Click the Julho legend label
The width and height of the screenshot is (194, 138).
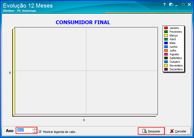coord(173,50)
